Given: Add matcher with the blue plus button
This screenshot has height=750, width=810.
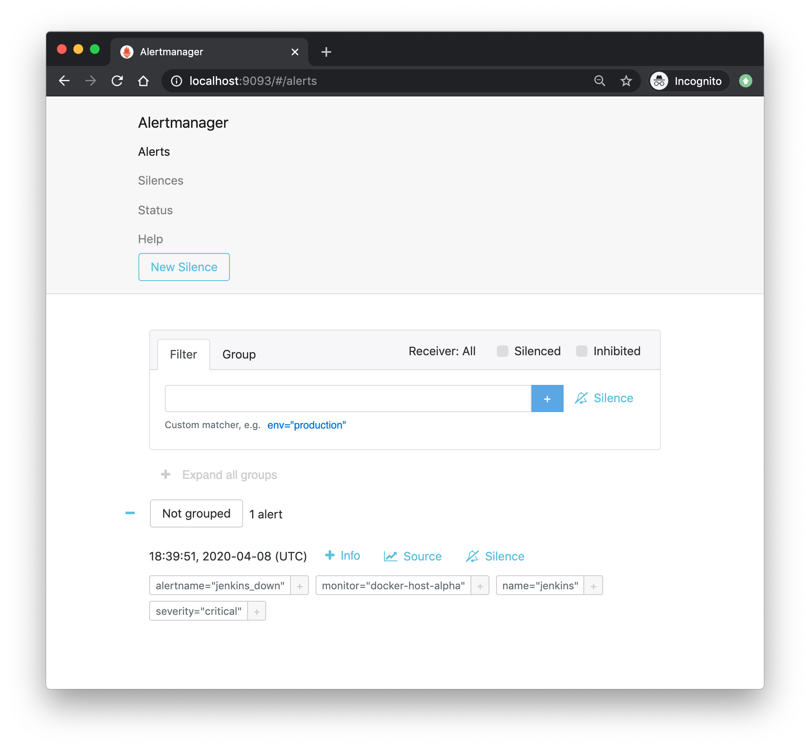Looking at the screenshot, I should [548, 398].
